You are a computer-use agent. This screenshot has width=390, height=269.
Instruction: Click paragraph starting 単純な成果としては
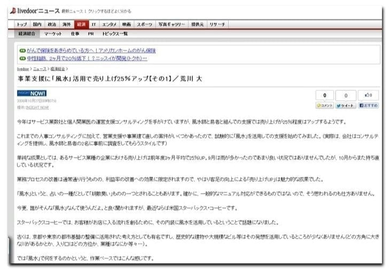pos(198,161)
